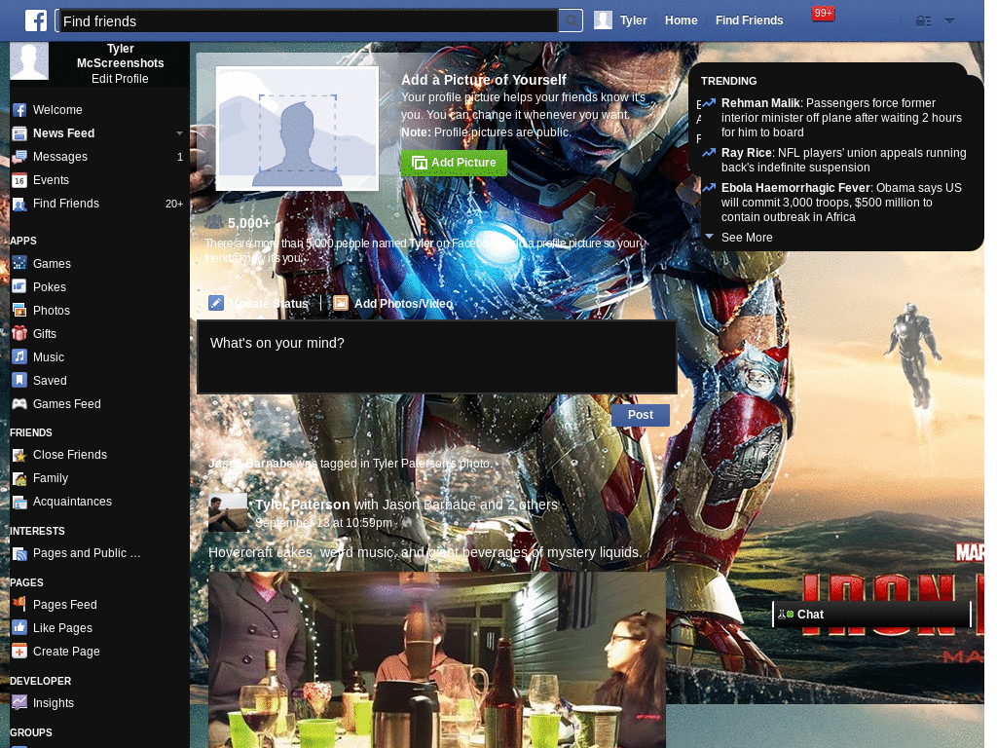
Task: Click the Edit Profile link
Action: click(x=120, y=79)
